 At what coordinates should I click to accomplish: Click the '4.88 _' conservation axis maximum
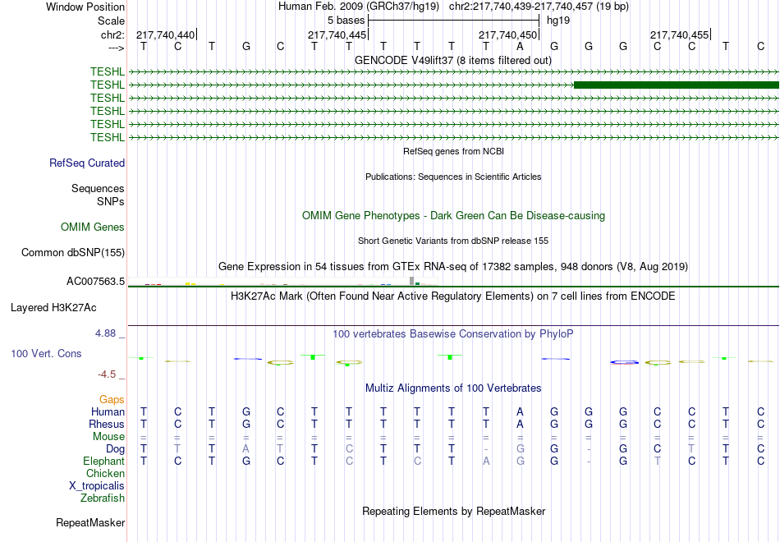tap(110, 333)
